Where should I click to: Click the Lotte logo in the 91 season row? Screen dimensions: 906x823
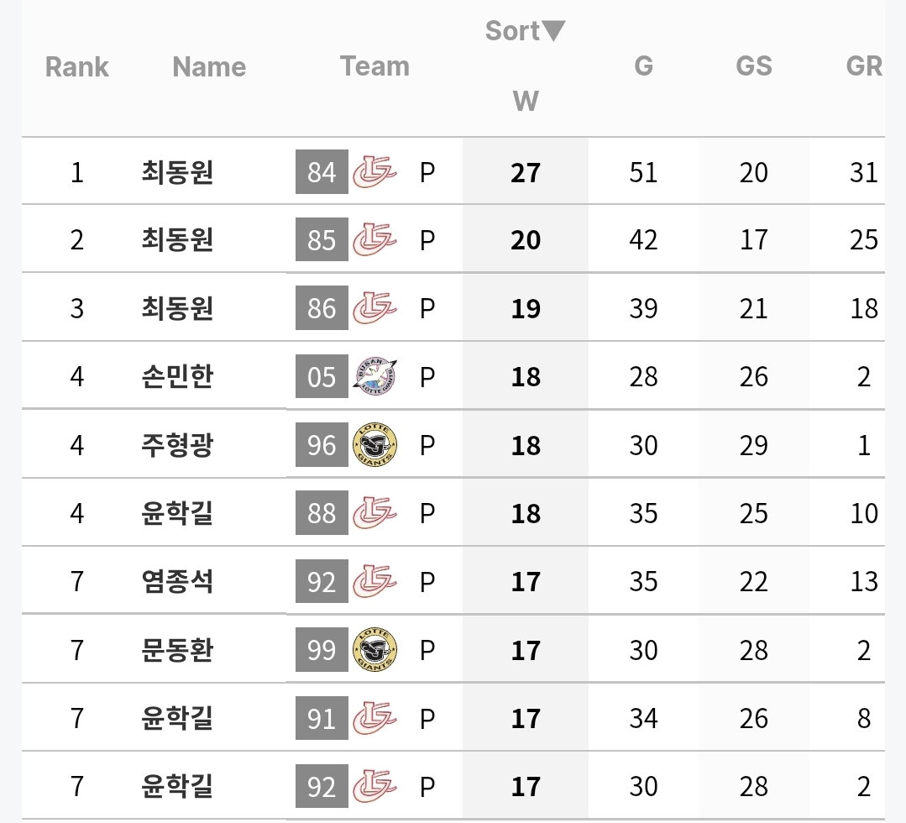[374, 718]
